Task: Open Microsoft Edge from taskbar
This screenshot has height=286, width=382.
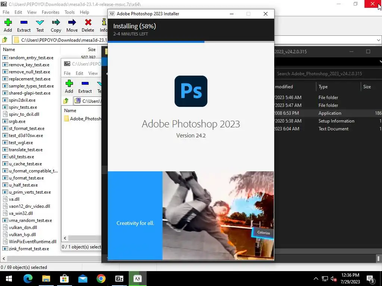Action: pos(28,279)
